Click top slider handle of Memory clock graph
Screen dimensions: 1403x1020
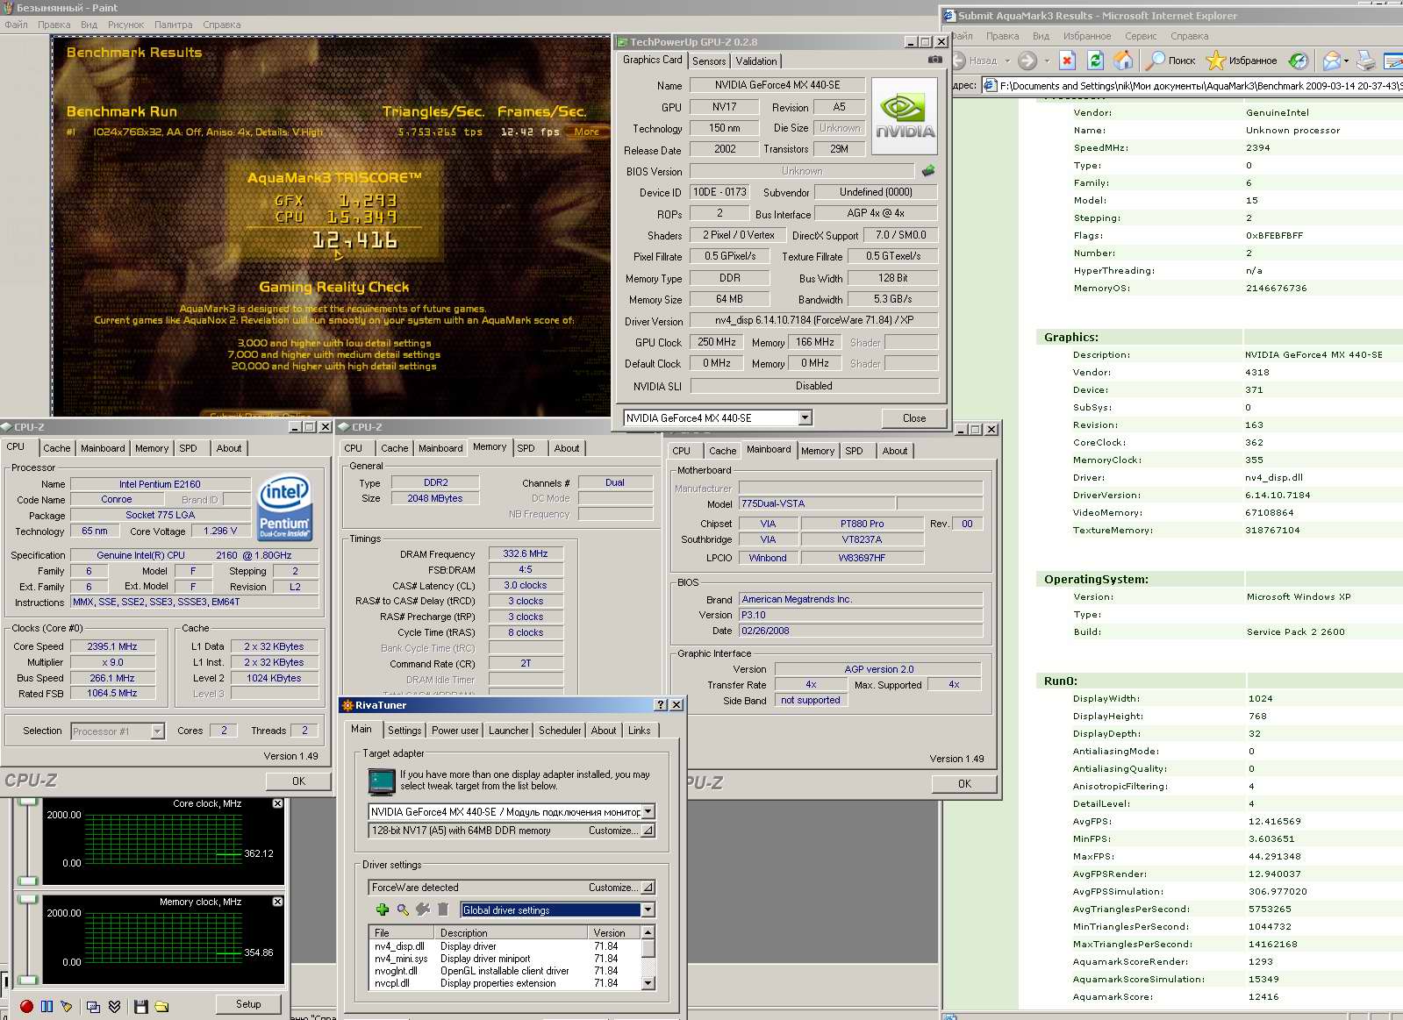coord(28,899)
